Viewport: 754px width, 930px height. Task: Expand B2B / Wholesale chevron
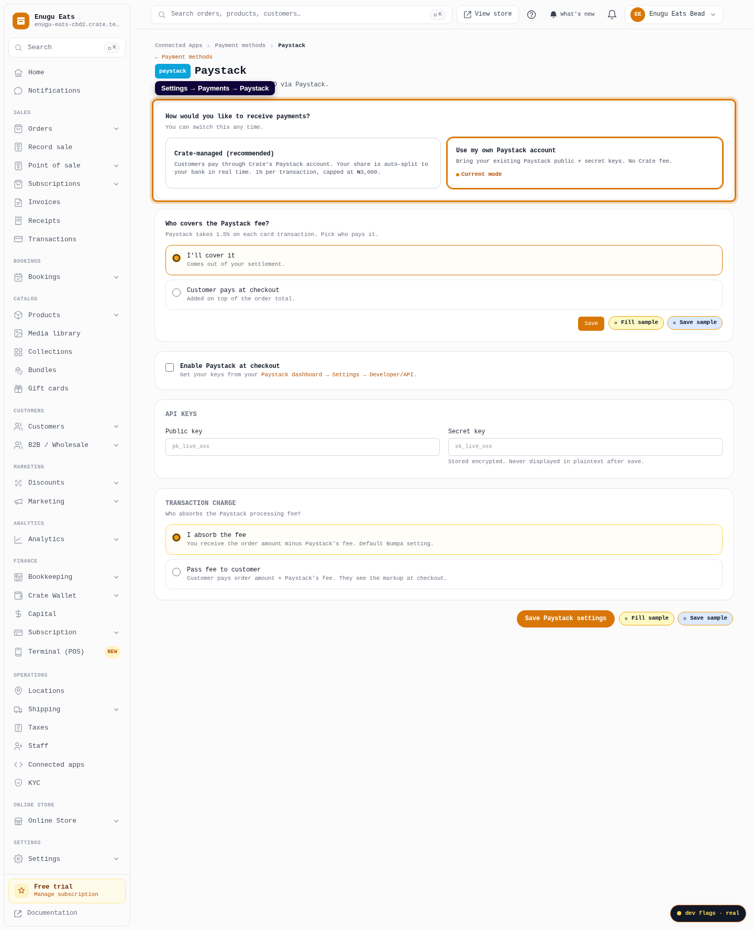click(116, 445)
